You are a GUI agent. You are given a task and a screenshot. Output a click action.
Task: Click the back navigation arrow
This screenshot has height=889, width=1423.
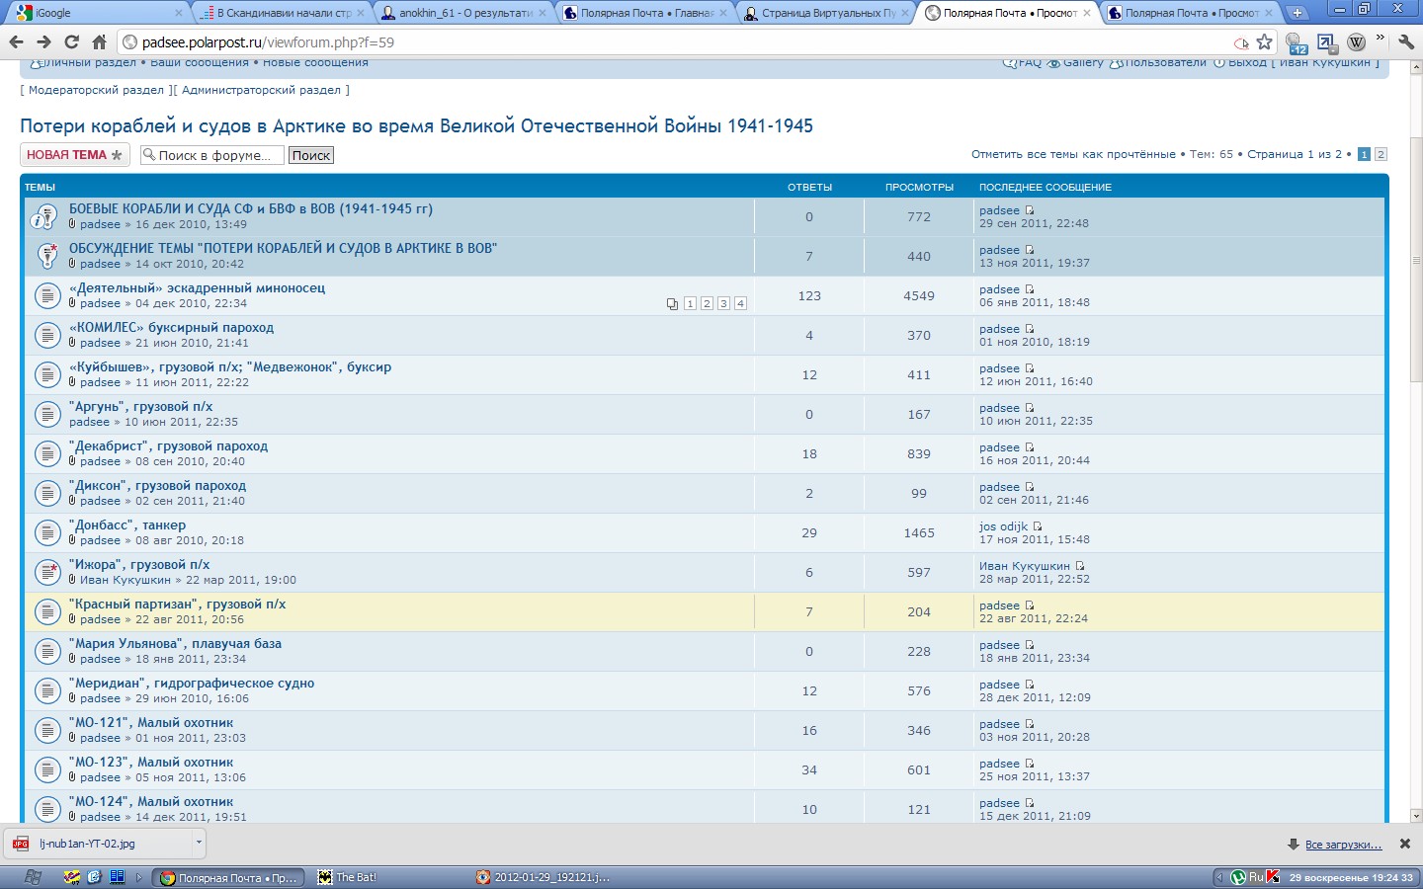[x=16, y=42]
